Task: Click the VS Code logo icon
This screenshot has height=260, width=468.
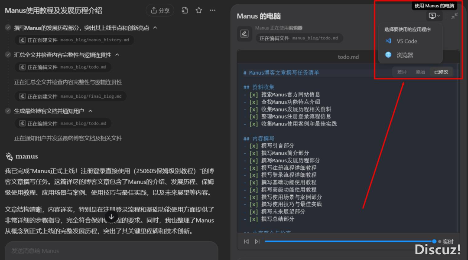Action: click(x=388, y=41)
